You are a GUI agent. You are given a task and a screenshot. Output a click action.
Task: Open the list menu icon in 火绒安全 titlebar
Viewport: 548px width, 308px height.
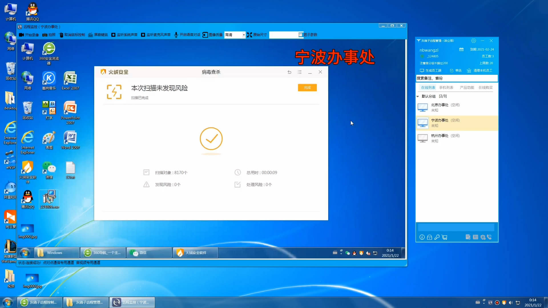[x=300, y=72]
